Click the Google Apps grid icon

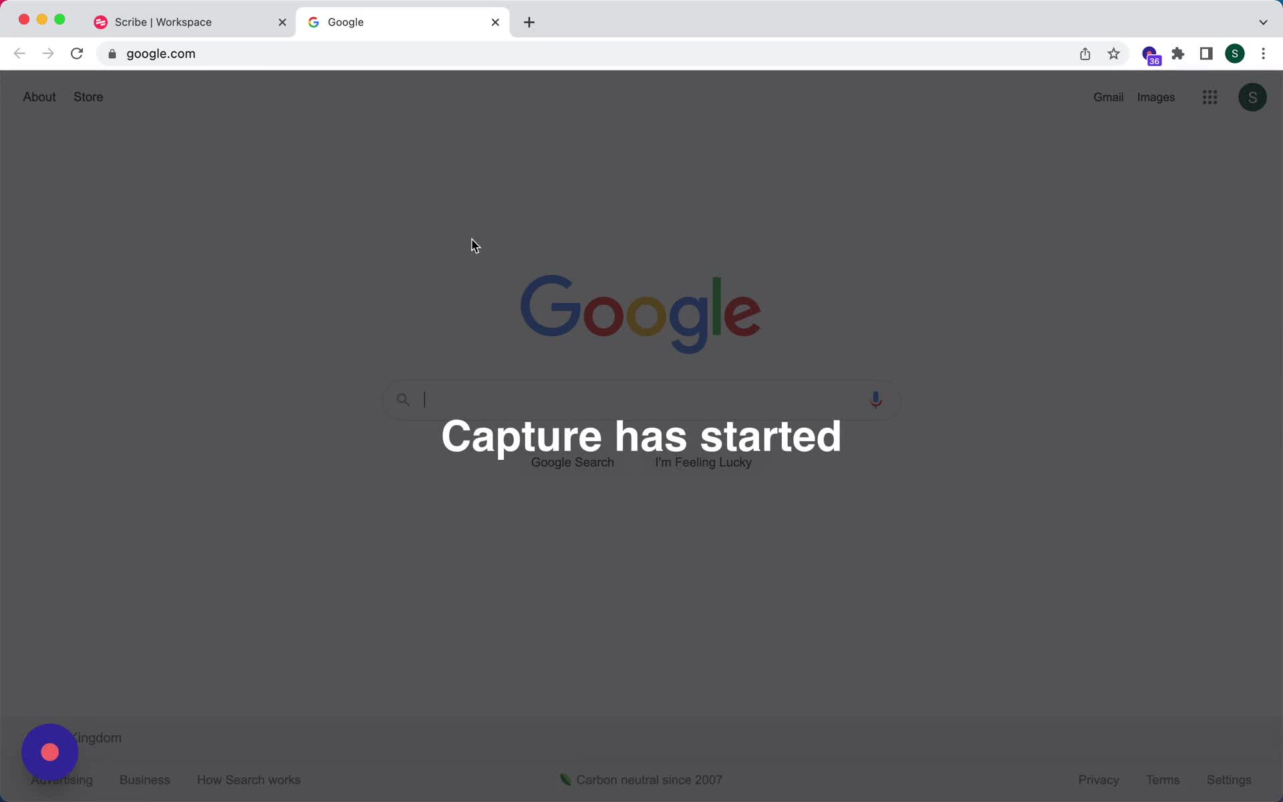1210,96
